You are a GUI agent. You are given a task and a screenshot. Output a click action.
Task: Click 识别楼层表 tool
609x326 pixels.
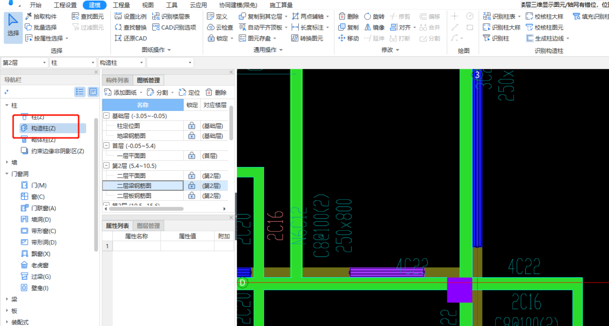[171, 16]
